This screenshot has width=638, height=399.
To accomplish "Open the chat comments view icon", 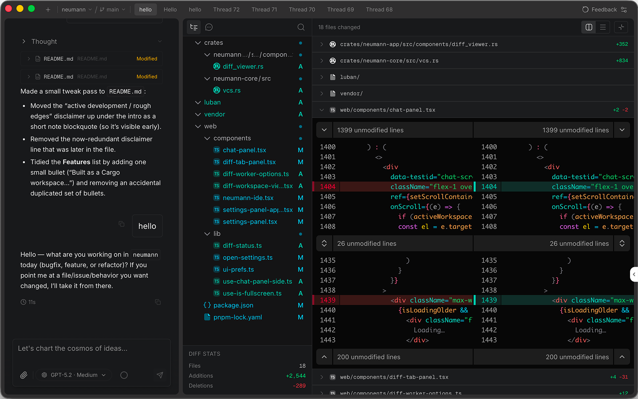I will pyautogui.click(x=209, y=27).
